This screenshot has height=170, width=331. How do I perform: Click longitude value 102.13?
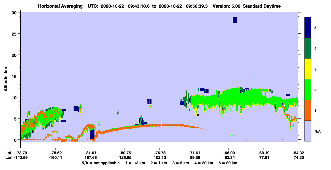tap(159, 158)
